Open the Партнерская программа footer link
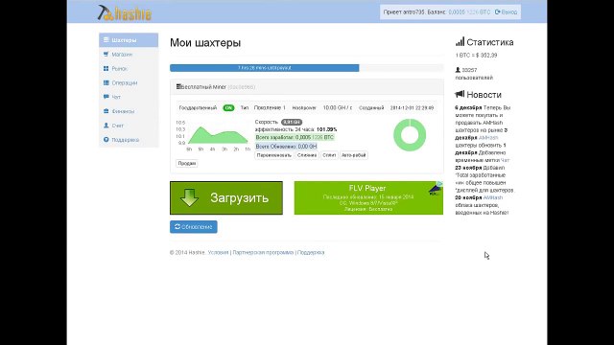Screen dimensions: 614x345 click(263, 253)
